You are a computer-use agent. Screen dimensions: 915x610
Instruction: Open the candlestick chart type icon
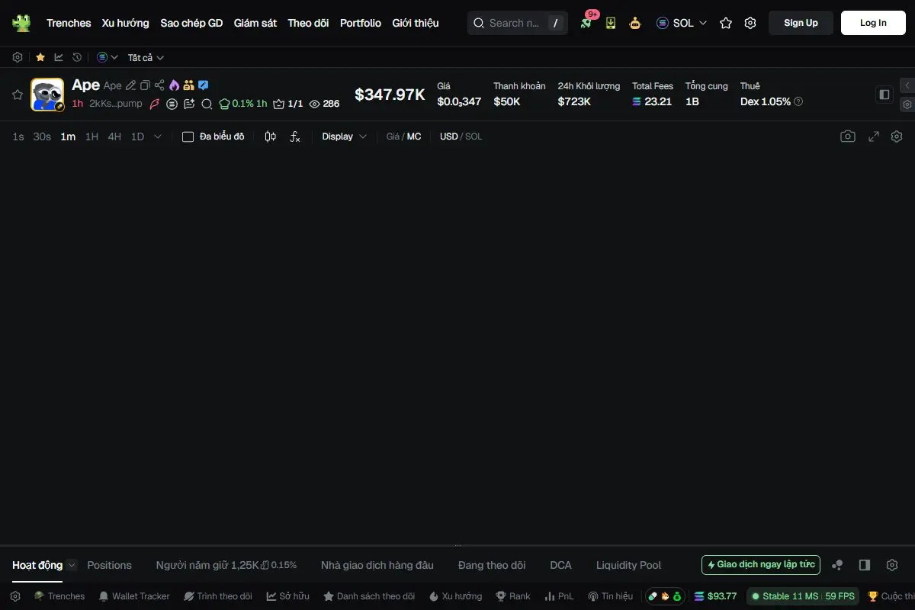tap(270, 136)
